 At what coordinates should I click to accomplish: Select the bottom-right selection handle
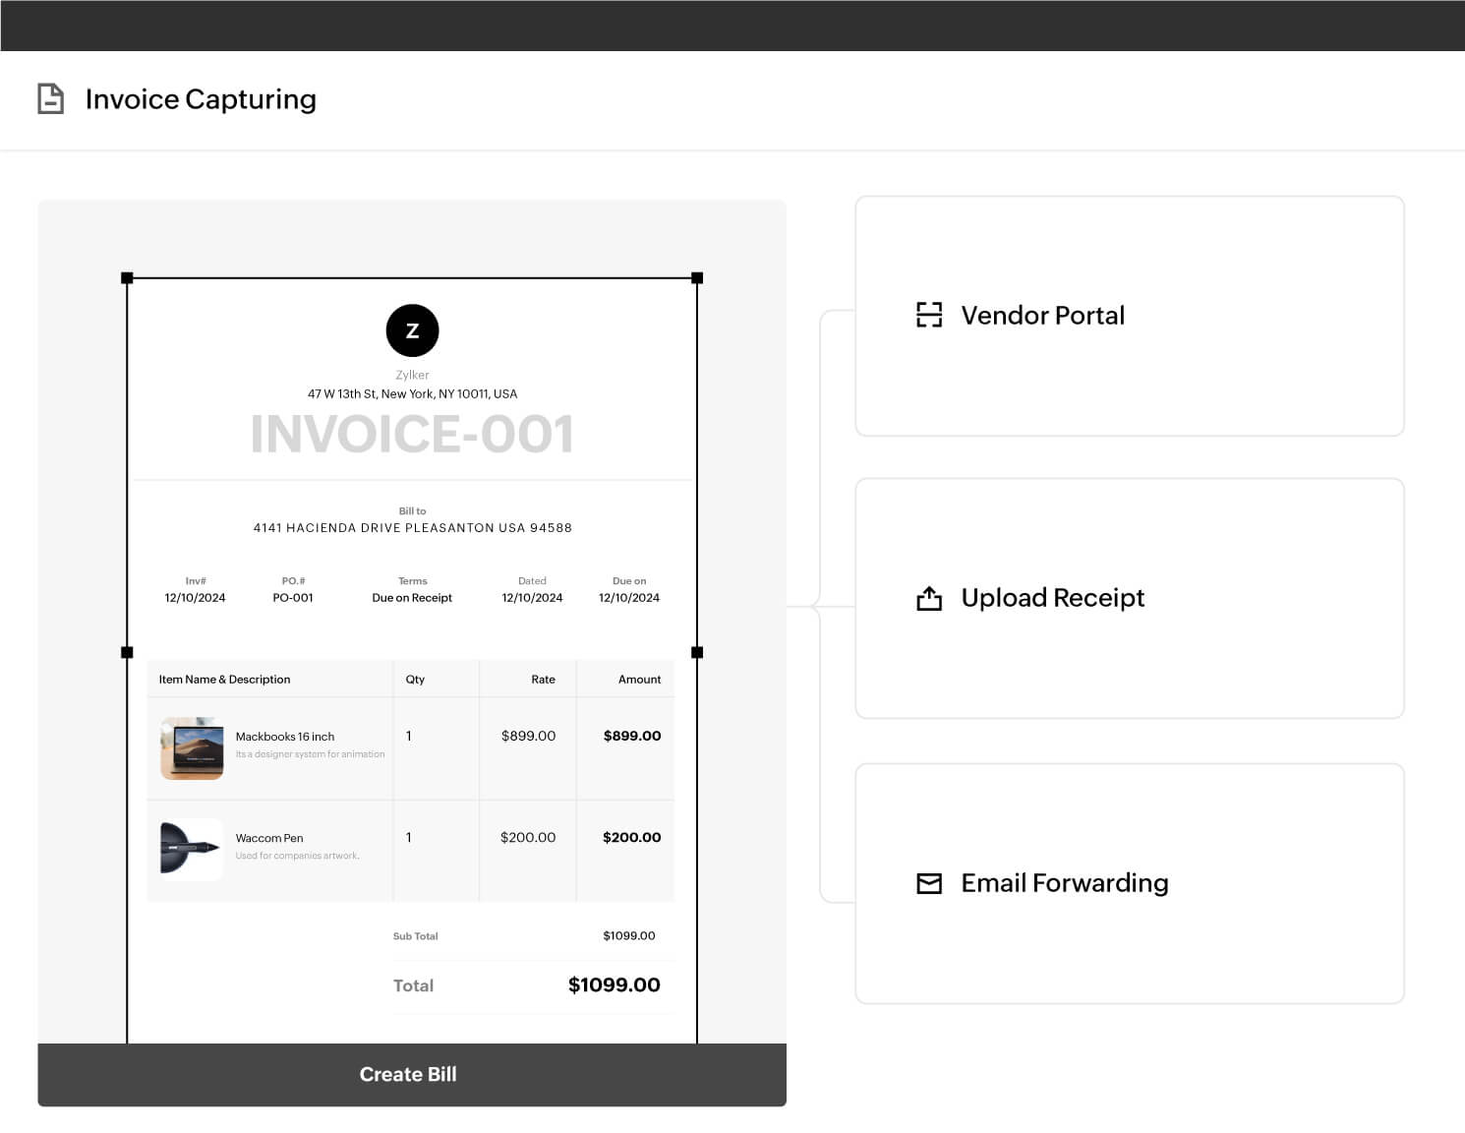click(x=699, y=651)
